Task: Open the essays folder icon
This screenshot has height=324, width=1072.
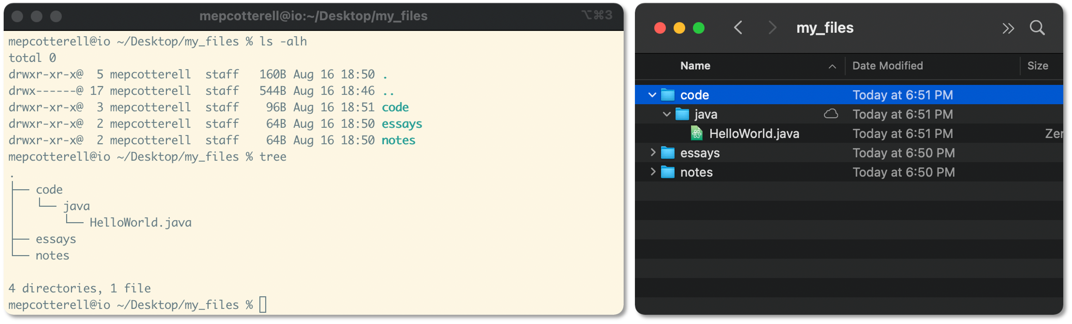Action: 668,153
